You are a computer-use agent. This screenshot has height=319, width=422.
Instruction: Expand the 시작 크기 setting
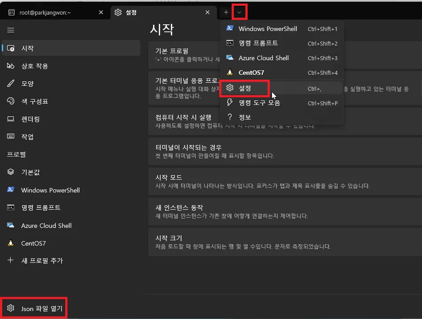click(x=285, y=242)
